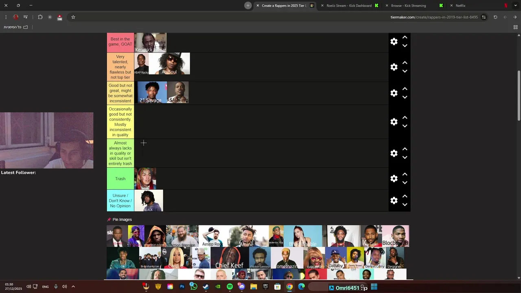The image size is (521, 293).
Task: Select the cyan Unsure / Don't Know label
Action: tap(120, 201)
